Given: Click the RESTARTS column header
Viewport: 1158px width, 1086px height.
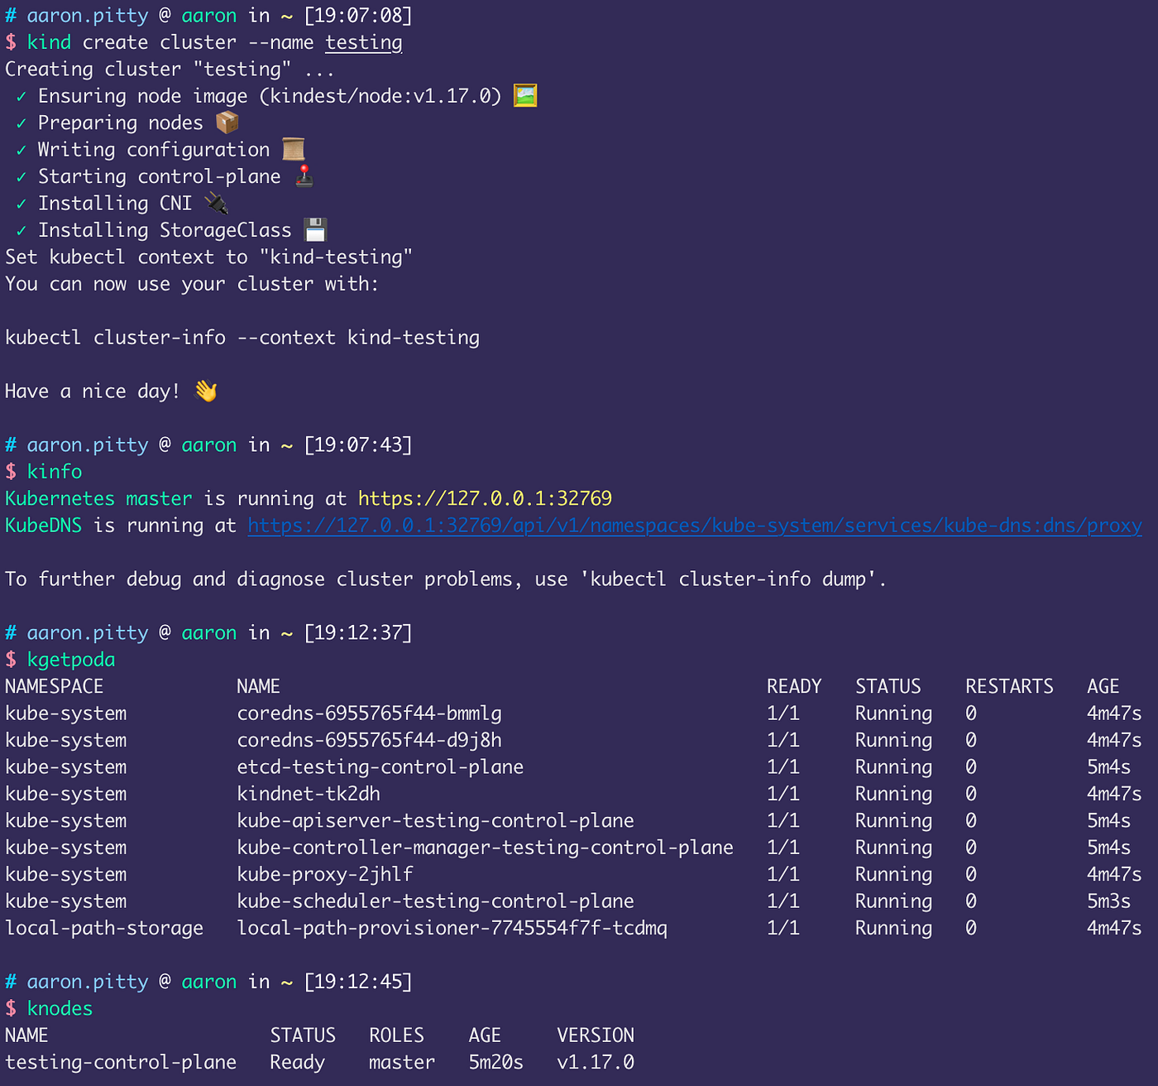Looking at the screenshot, I should tap(1009, 686).
